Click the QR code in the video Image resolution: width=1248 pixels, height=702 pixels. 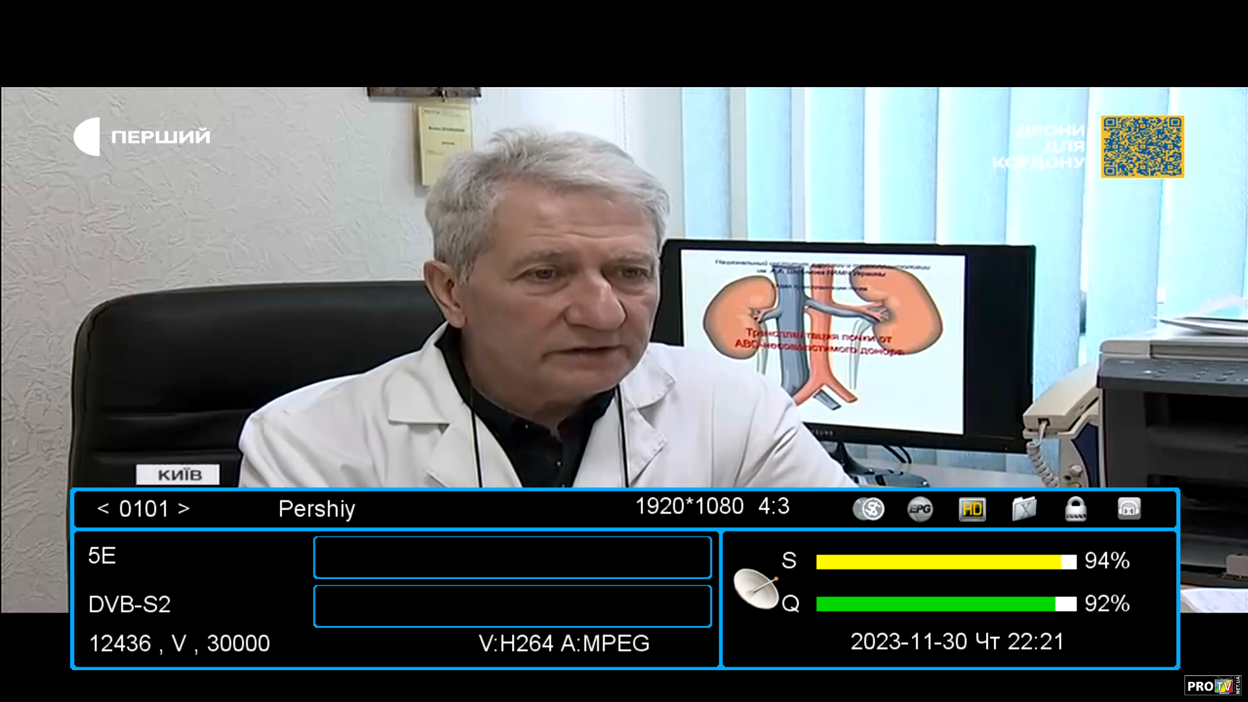tap(1142, 147)
